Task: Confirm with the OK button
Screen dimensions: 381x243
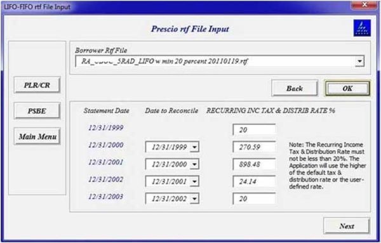Action: click(x=347, y=88)
